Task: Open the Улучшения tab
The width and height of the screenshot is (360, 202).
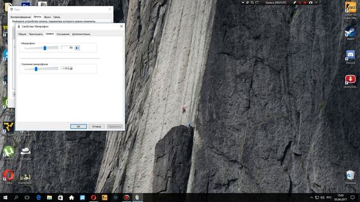Action: coord(63,34)
